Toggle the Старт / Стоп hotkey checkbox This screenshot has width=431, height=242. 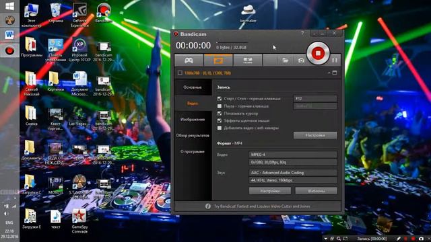click(220, 99)
